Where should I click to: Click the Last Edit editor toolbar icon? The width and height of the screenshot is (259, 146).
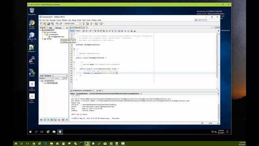click(x=84, y=31)
